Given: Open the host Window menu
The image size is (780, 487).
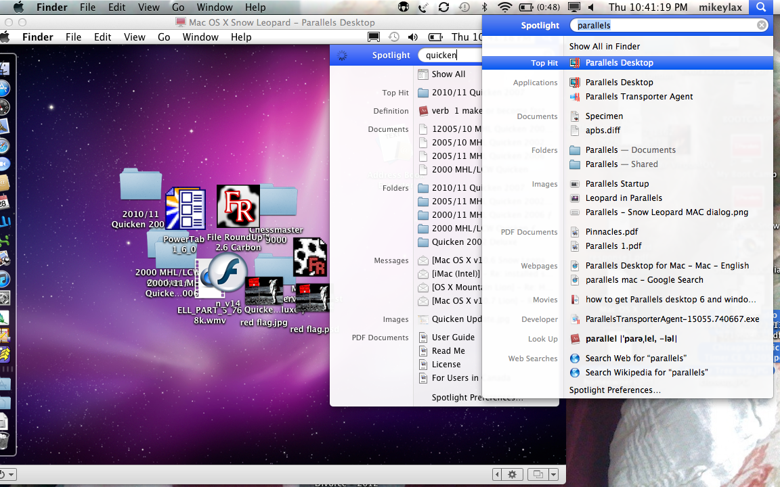Looking at the screenshot, I should pos(215,7).
